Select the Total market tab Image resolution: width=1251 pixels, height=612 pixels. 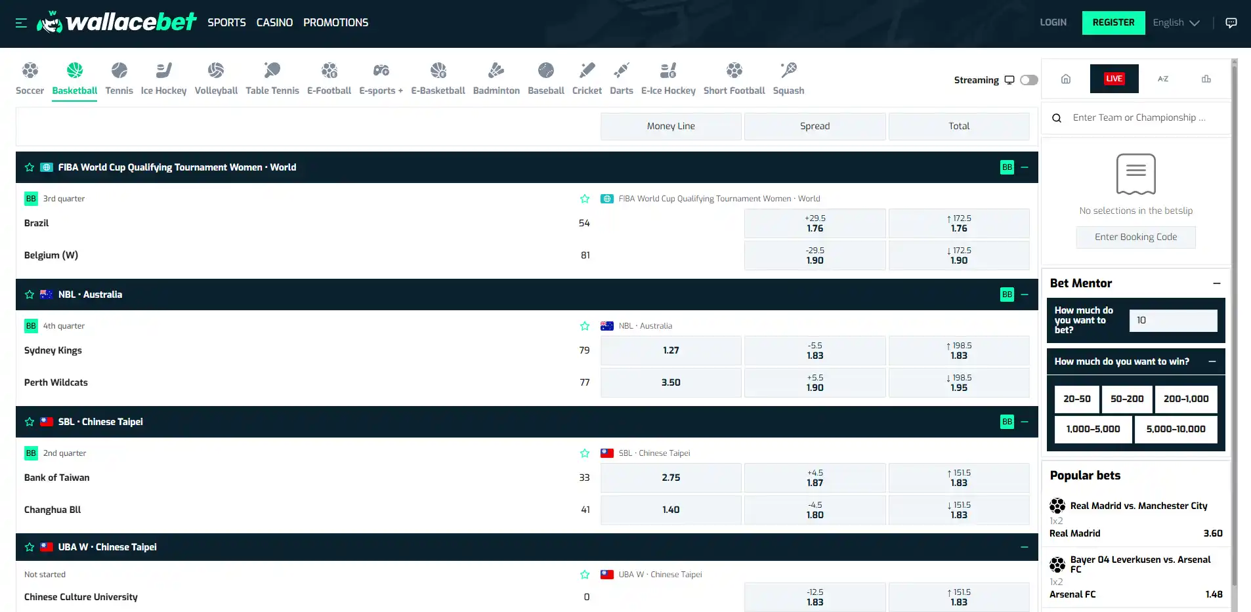click(959, 127)
